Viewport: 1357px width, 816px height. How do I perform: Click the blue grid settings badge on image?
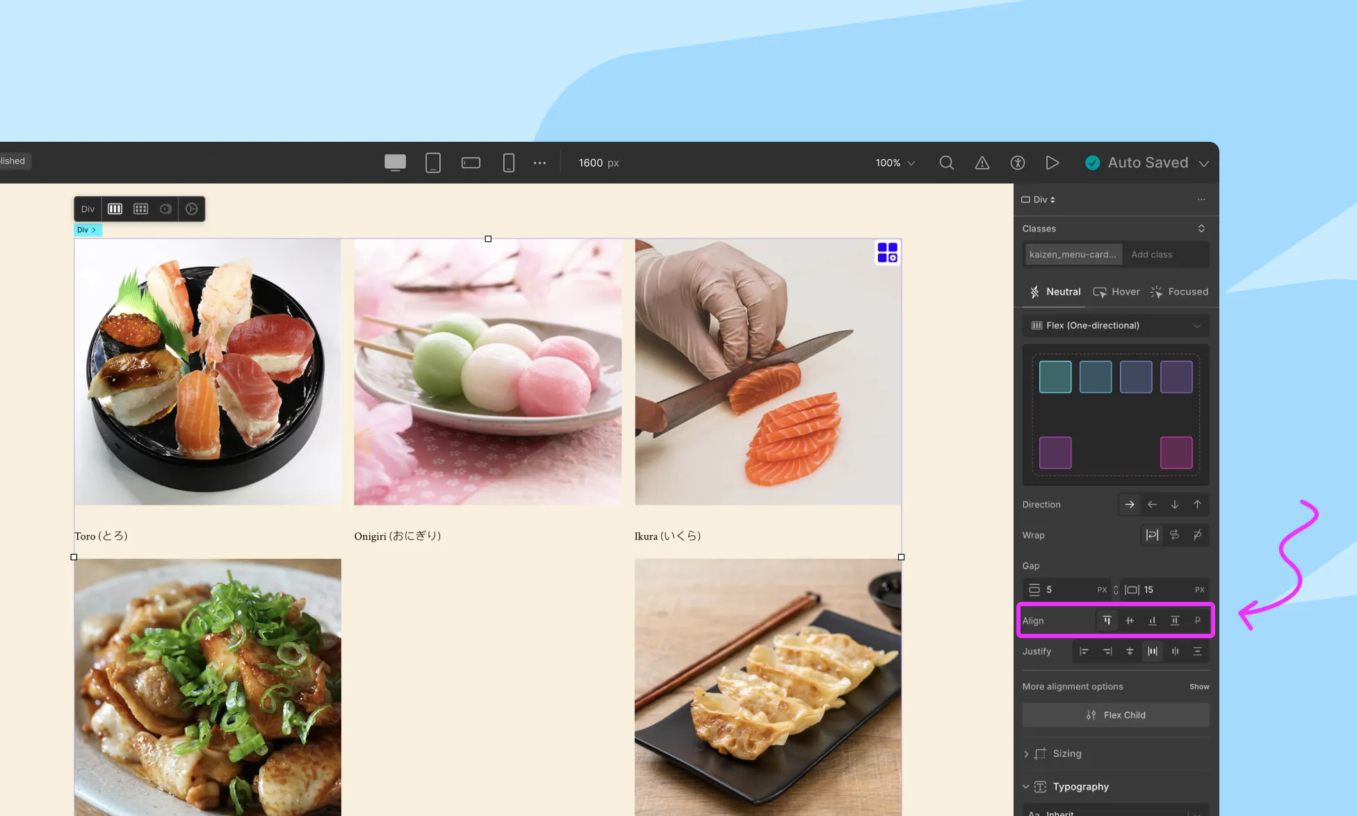(887, 252)
